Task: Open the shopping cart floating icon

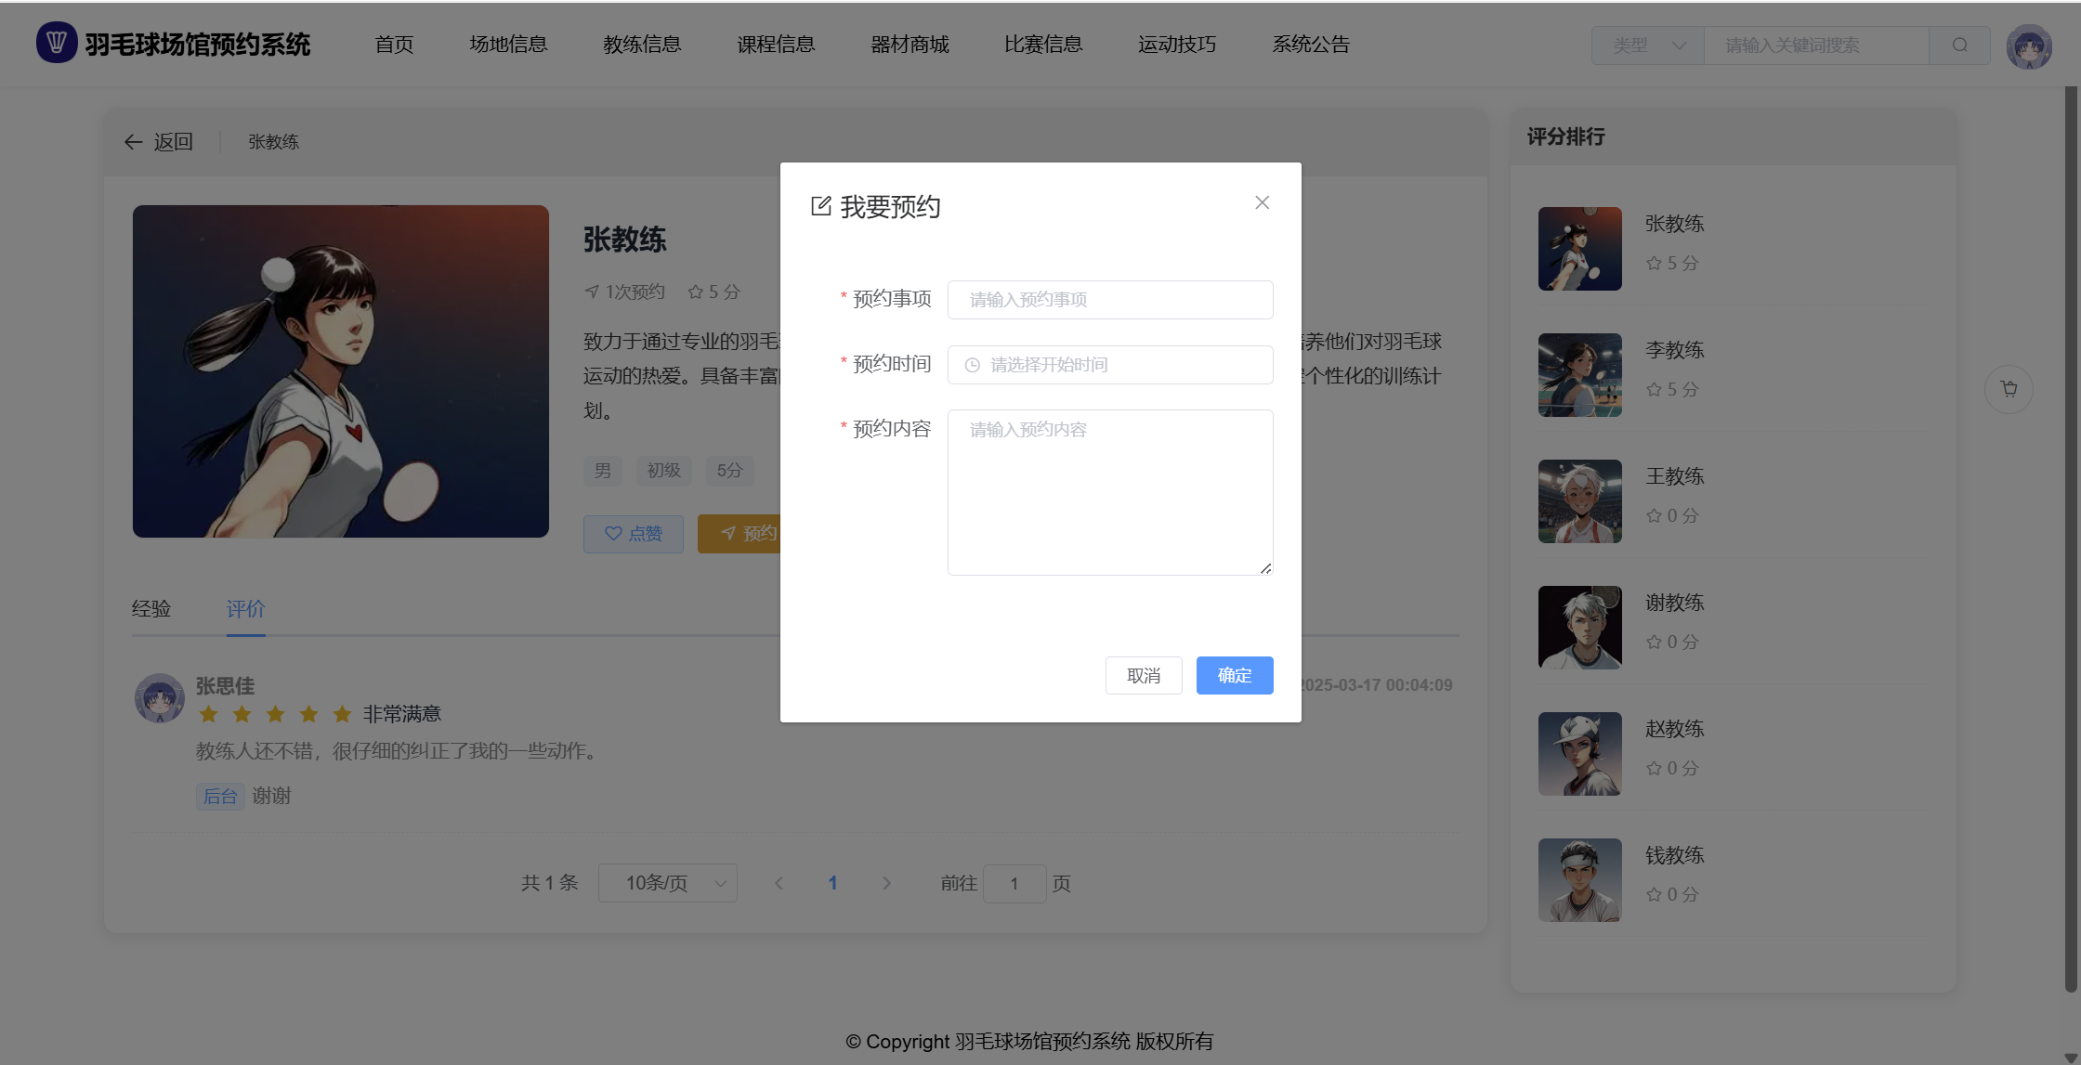Action: pos(2009,389)
